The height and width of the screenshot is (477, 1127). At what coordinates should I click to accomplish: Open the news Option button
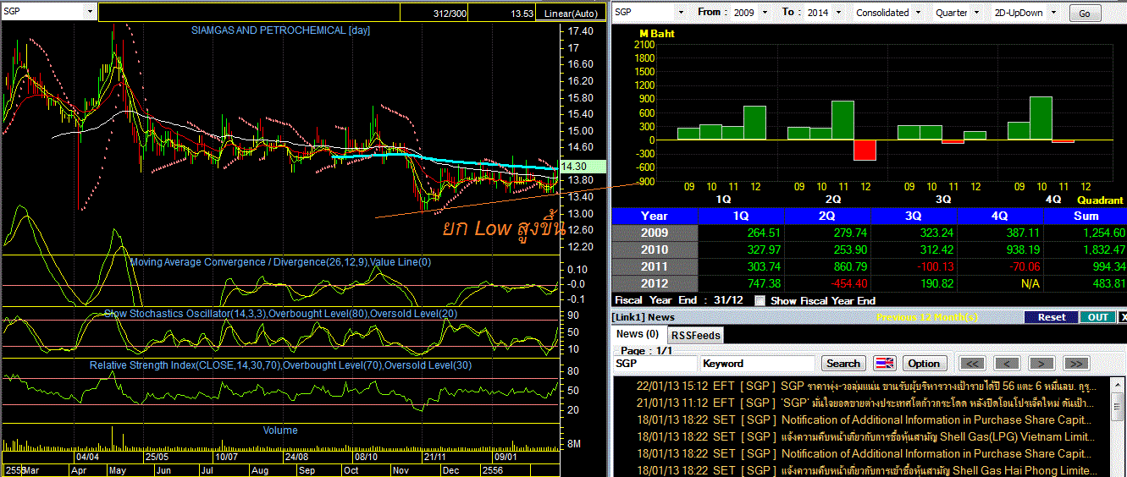(x=924, y=363)
